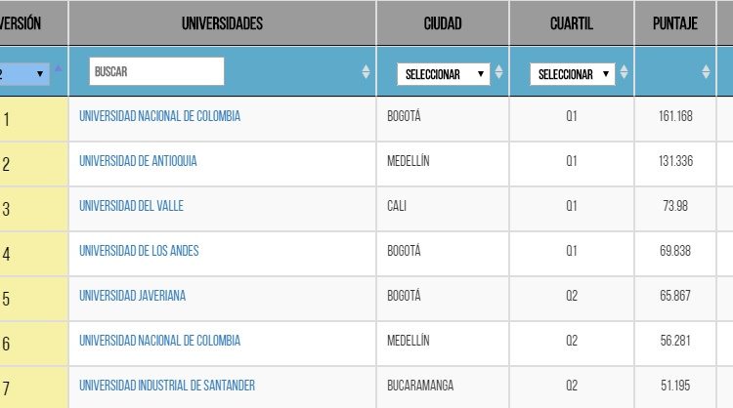This screenshot has height=408, width=733.
Task: Open Universidad Nacional de Colombia Medellín link
Action: [x=159, y=341]
